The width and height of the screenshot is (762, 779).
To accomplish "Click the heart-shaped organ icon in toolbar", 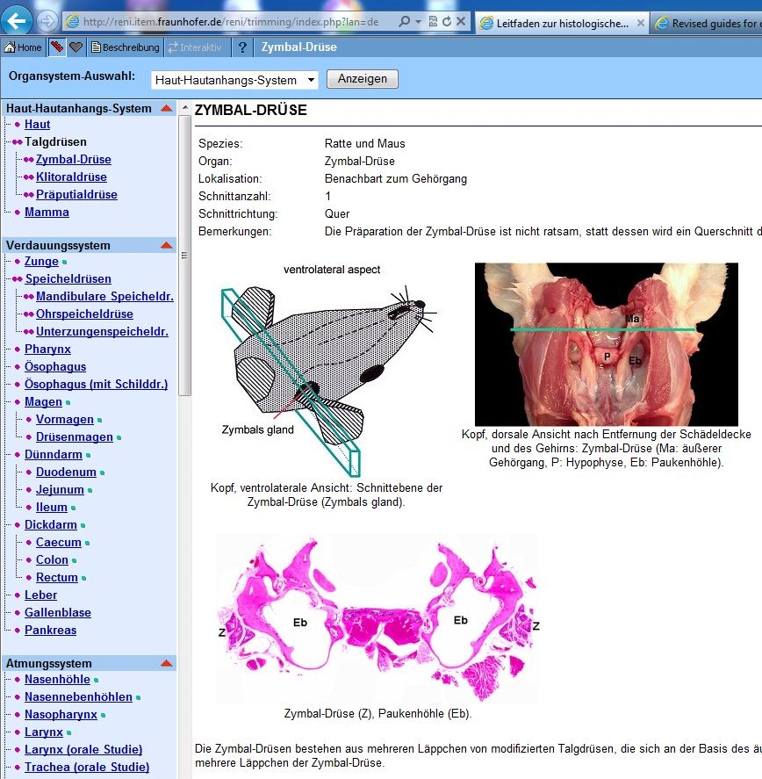I will [x=76, y=47].
